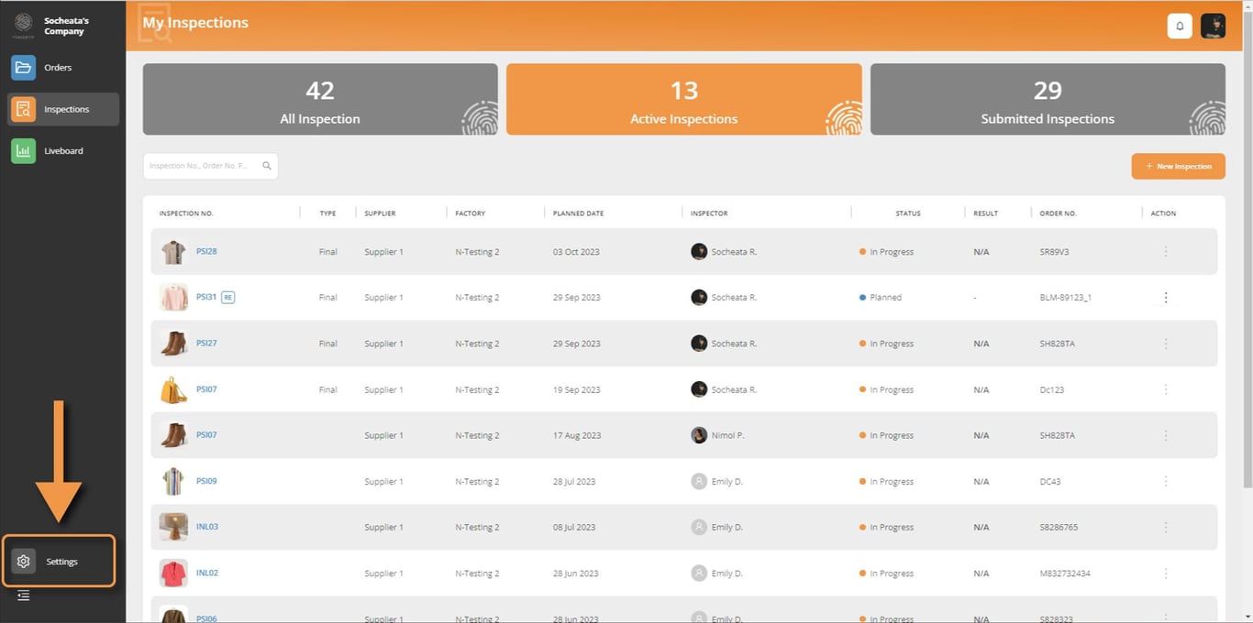This screenshot has height=623, width=1253.
Task: Show the All Inspection card
Action: [x=320, y=99]
